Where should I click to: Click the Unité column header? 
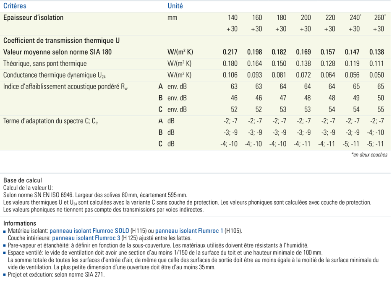click(x=175, y=6)
